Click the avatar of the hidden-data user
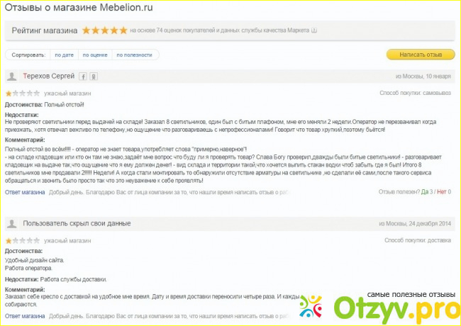 12,224
